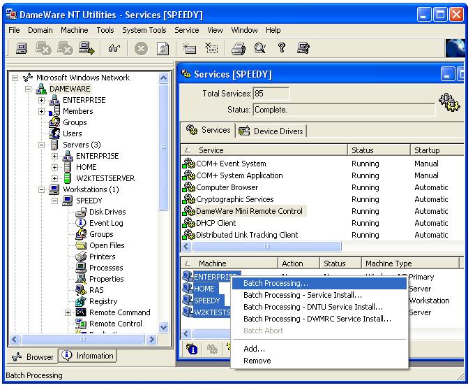Collapse the Microsoft Windows Network node
Viewport: 475px width, 390px height.
pos(15,78)
